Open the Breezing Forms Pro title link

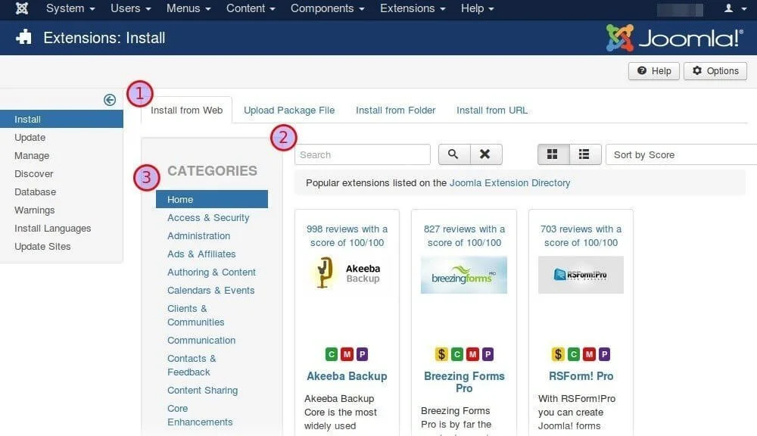[x=464, y=382]
